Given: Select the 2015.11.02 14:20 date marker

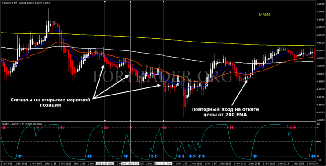Looking at the screenshot, I should pos(105,164).
